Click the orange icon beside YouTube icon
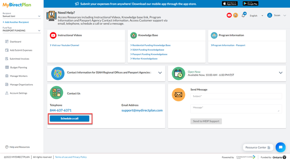 236,15
